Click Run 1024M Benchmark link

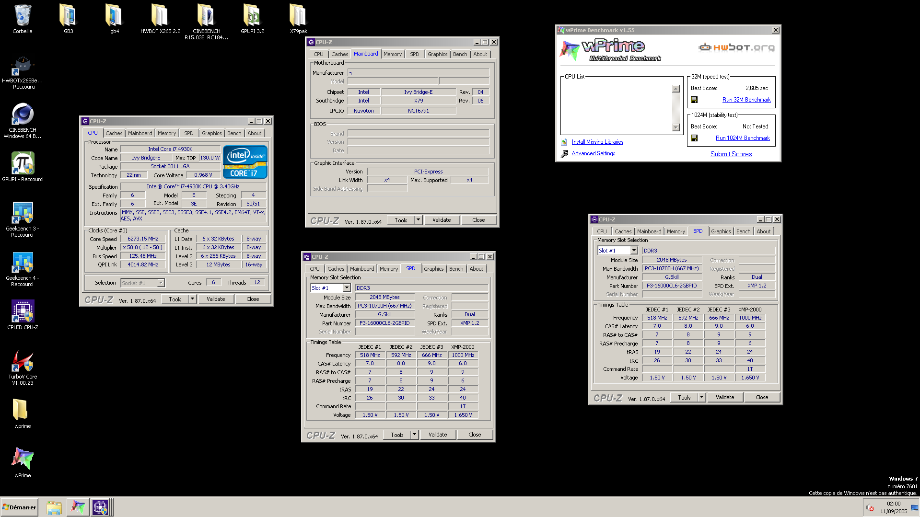(x=743, y=138)
